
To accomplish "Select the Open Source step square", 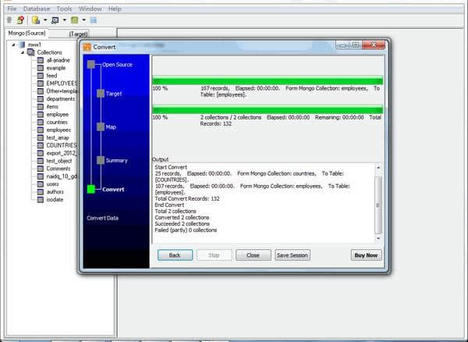I will pyautogui.click(x=91, y=64).
